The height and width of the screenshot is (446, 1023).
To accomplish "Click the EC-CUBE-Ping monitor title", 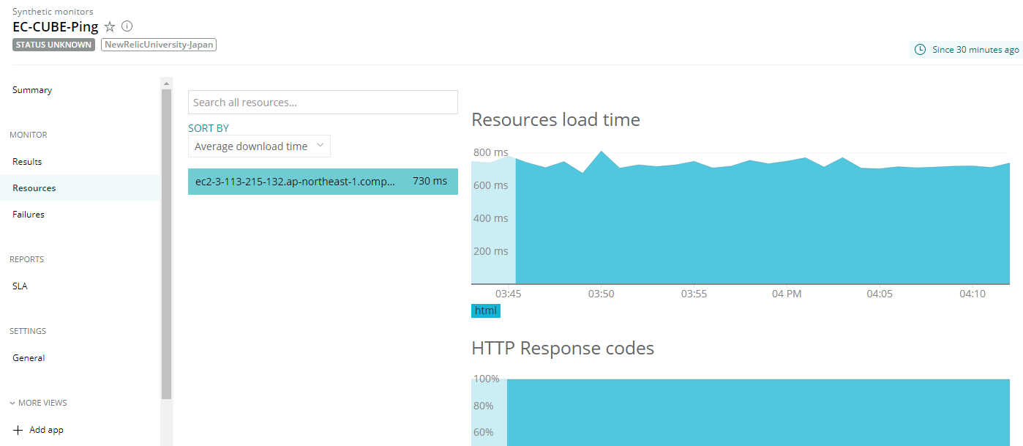I will pos(56,27).
